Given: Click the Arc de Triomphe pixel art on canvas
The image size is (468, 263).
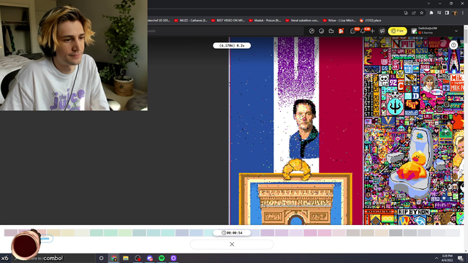Looking at the screenshot, I should pos(295,204).
